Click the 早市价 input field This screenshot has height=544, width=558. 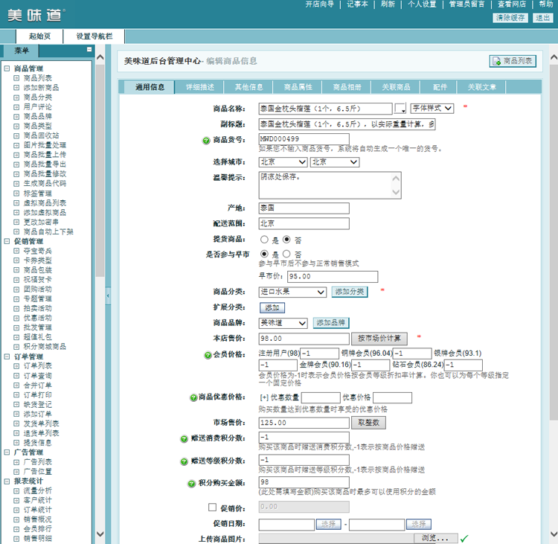pos(333,277)
